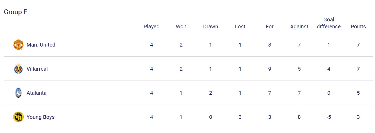Image resolution: width=375 pixels, height=133 pixels.
Task: Click the Villarreal club crest
Action: click(18, 69)
